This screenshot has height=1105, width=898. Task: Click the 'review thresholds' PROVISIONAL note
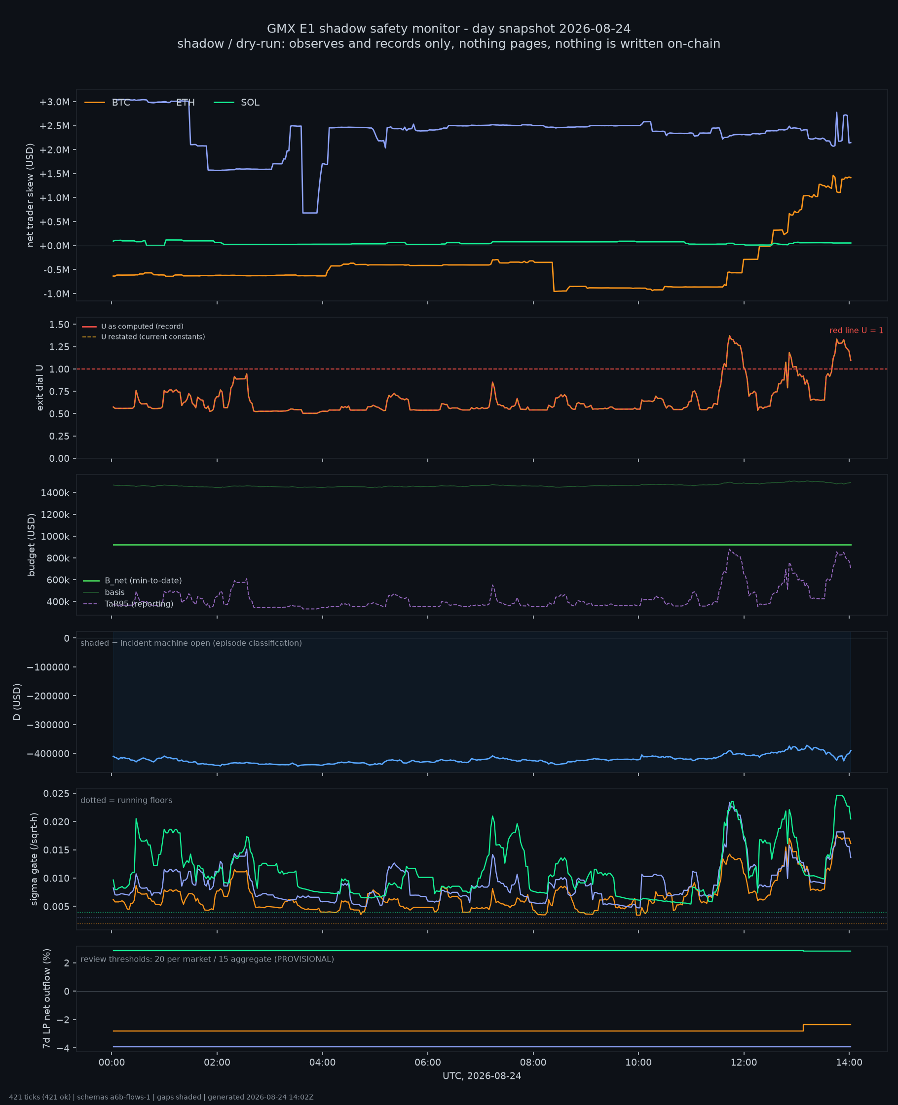[207, 959]
